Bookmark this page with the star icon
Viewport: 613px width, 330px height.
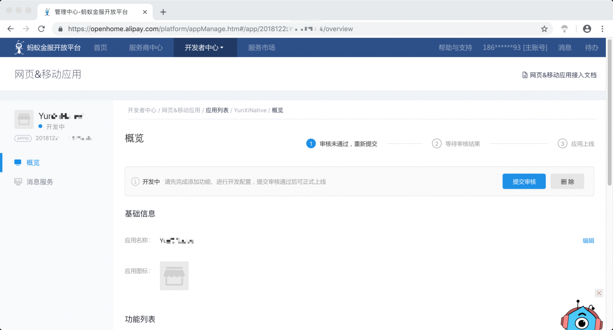tap(544, 29)
